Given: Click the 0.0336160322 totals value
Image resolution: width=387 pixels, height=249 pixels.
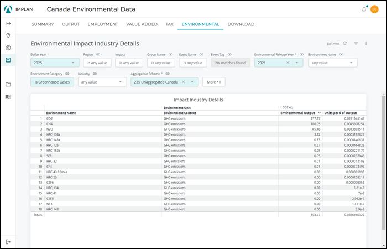Looking at the screenshot, I should pyautogui.click(x=354, y=215).
